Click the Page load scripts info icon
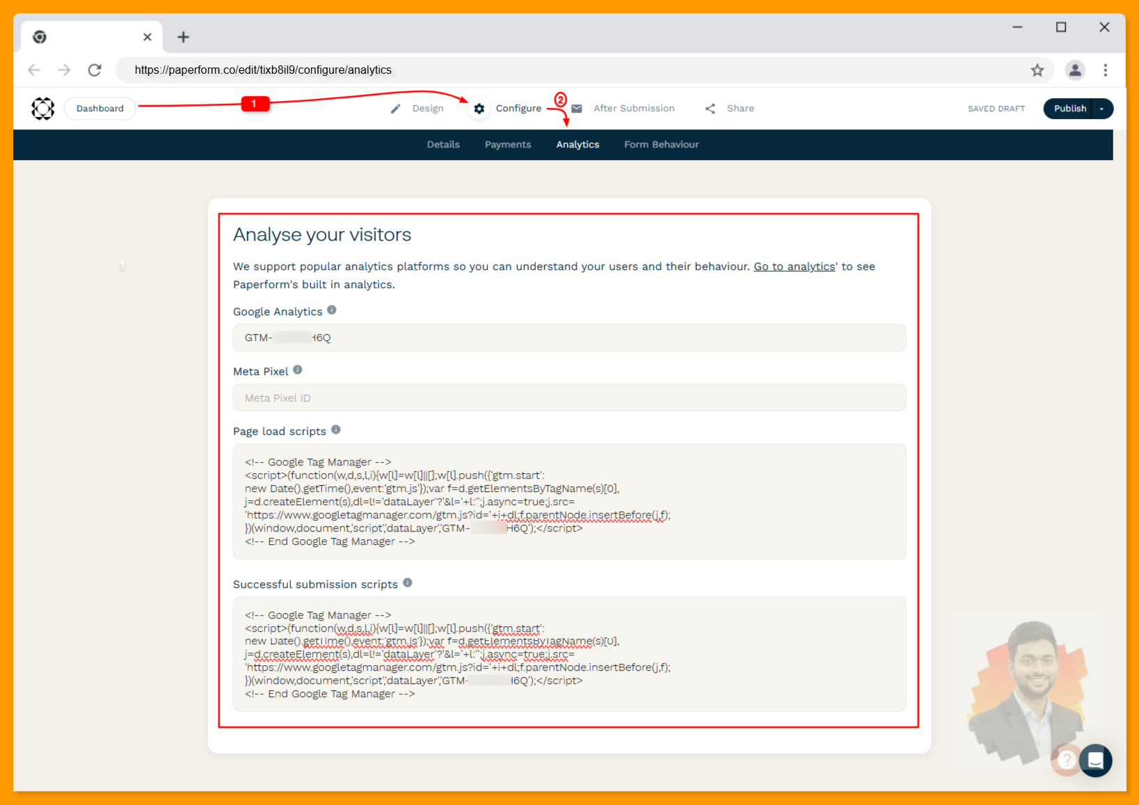1139x805 pixels. coord(336,429)
